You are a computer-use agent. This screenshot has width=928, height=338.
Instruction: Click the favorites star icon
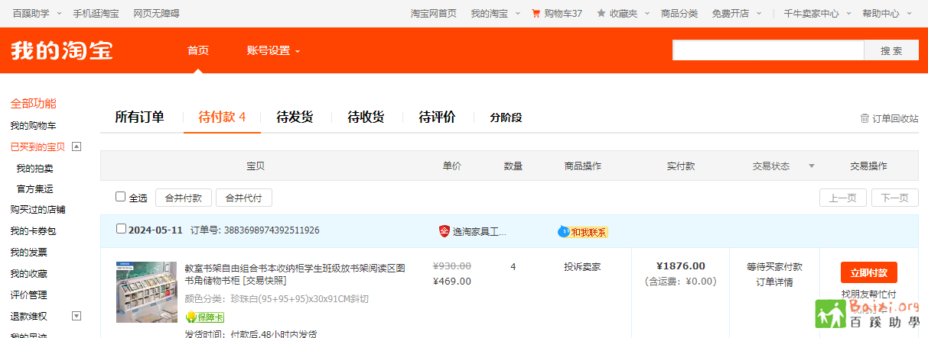point(601,14)
